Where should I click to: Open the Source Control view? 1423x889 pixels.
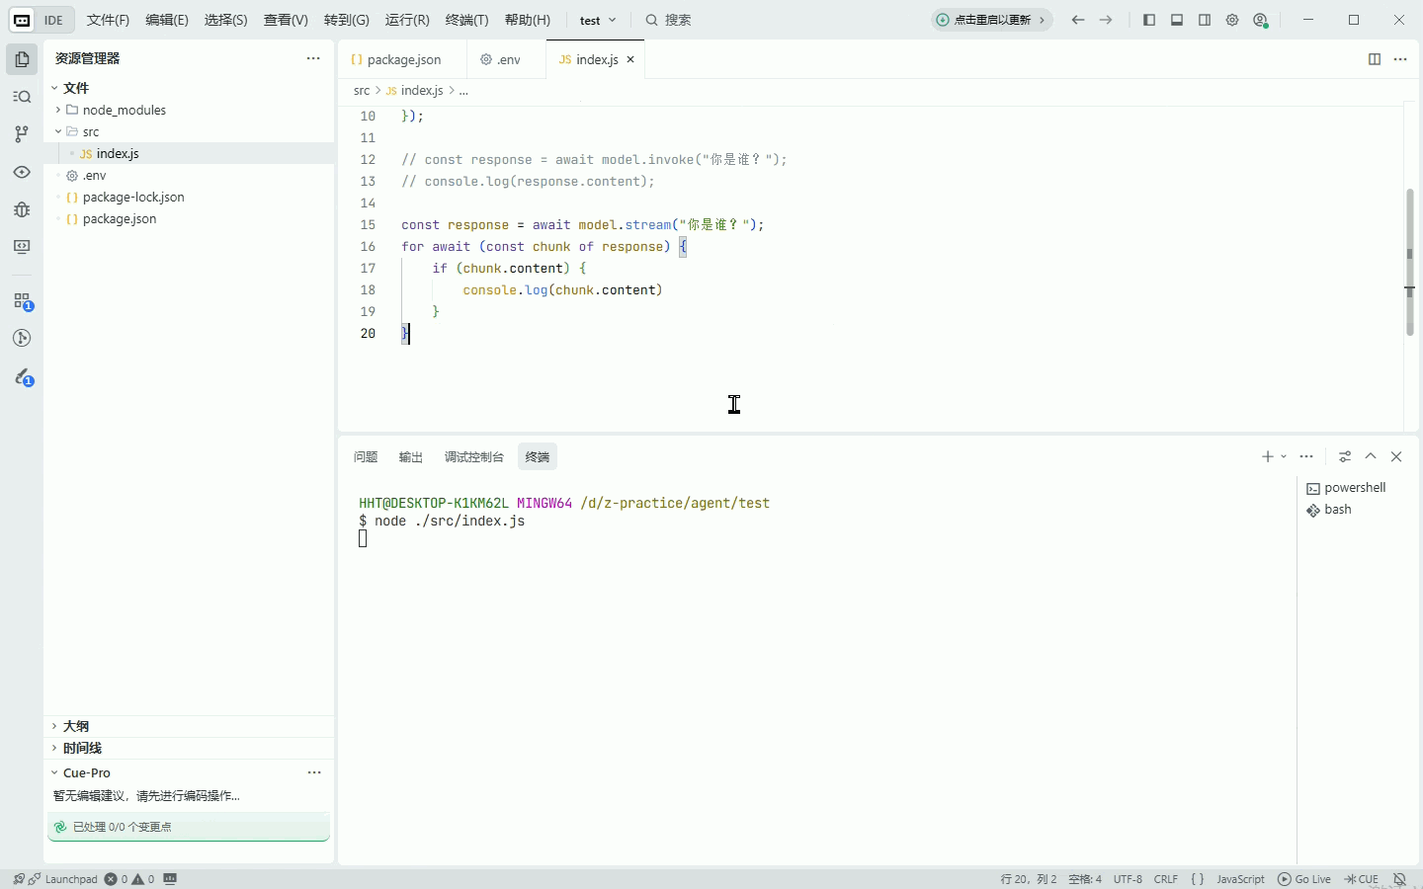22,134
